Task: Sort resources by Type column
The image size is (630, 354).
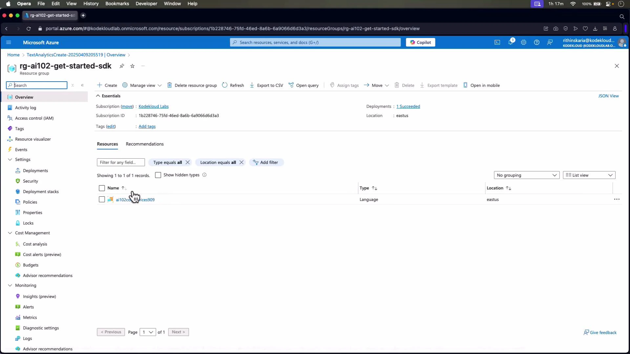Action: pyautogui.click(x=368, y=188)
